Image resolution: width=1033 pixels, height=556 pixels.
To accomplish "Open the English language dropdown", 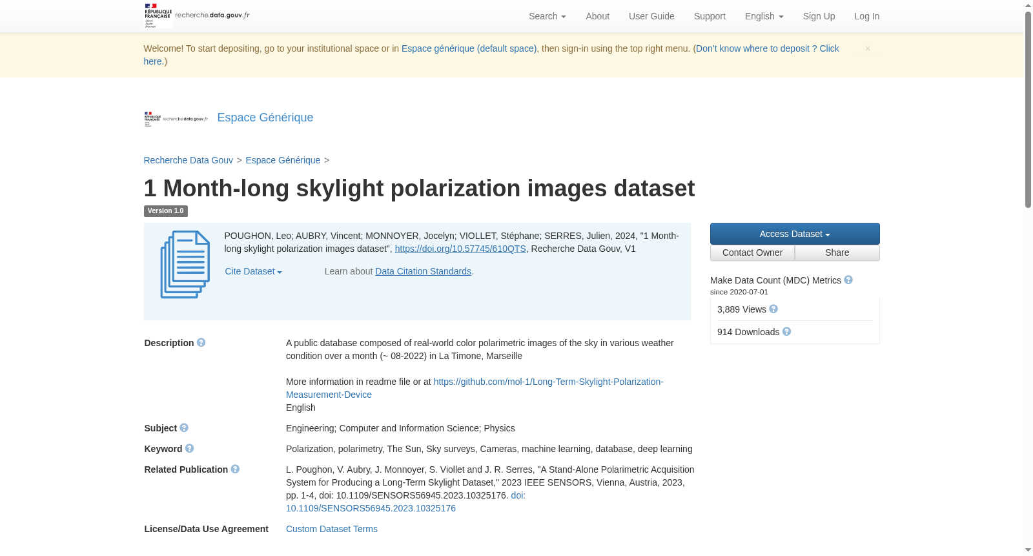I will pyautogui.click(x=764, y=16).
